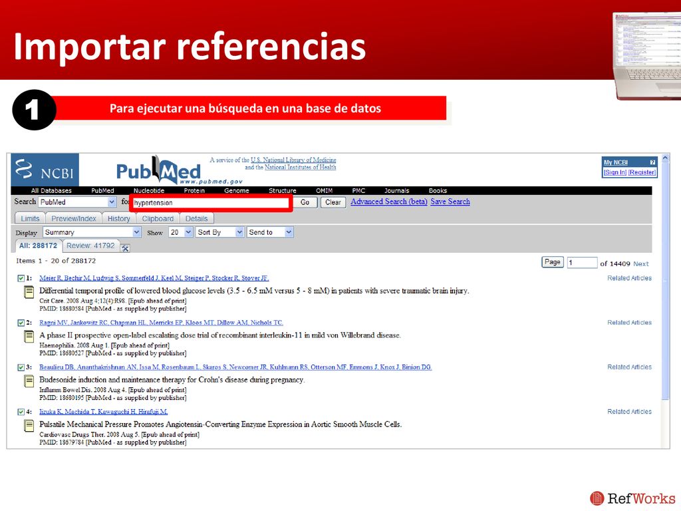Click the NCBI logo

(x=45, y=170)
